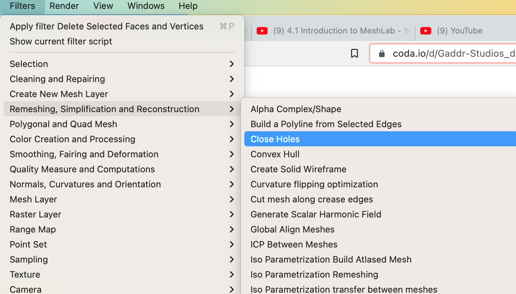Click the browser bookmark icon

pyautogui.click(x=354, y=53)
